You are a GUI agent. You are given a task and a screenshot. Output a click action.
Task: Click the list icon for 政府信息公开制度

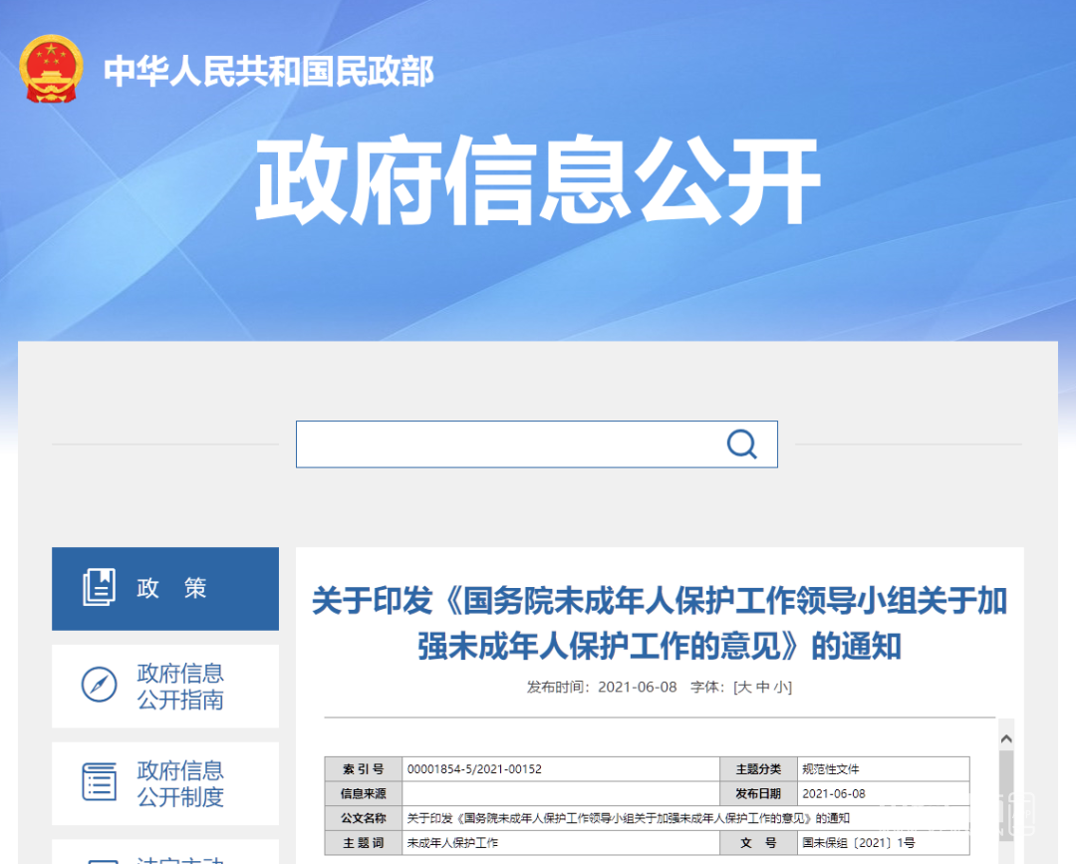[x=99, y=782]
